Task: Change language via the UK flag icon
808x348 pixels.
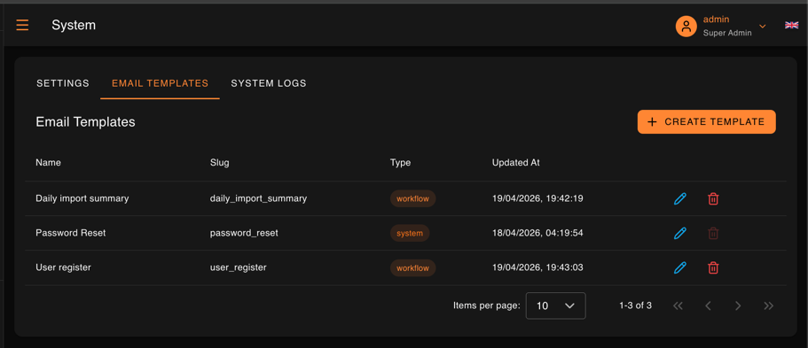Action: click(791, 25)
